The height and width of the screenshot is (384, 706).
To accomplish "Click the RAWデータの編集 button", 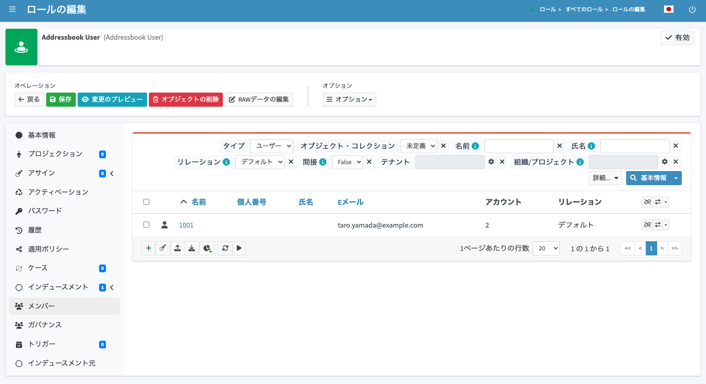I will coord(259,99).
